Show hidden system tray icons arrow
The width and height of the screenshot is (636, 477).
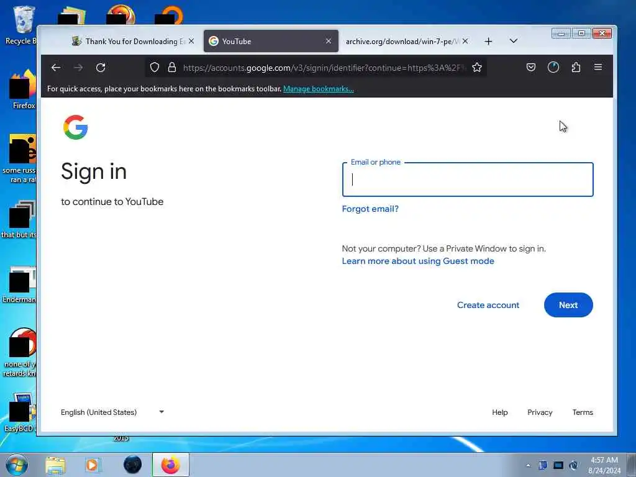pos(528,465)
